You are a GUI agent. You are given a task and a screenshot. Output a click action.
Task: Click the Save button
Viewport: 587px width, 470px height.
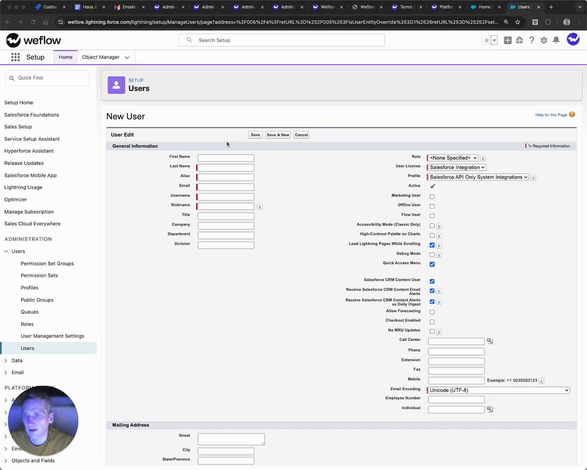[x=255, y=135]
